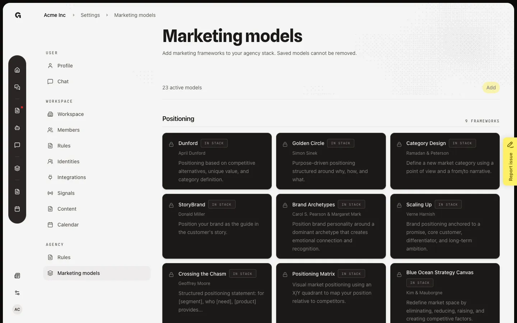Go to Integrations settings
This screenshot has height=323, width=517.
97,177
